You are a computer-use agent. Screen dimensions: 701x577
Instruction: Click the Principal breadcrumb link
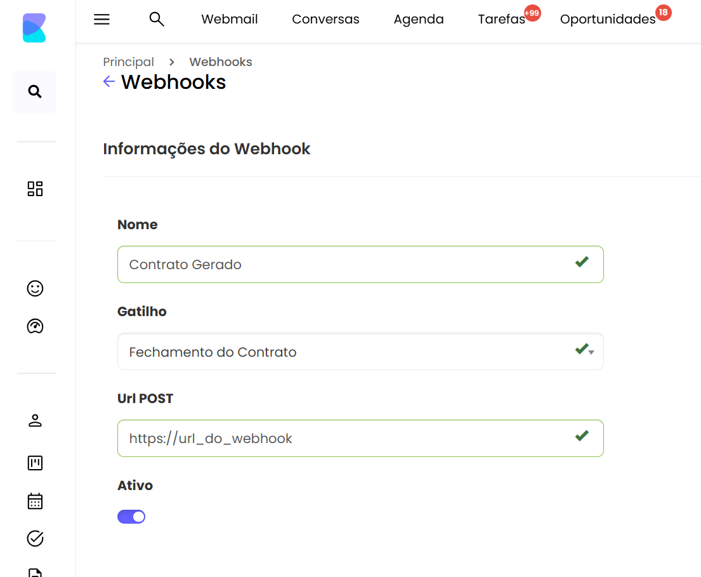(x=128, y=62)
